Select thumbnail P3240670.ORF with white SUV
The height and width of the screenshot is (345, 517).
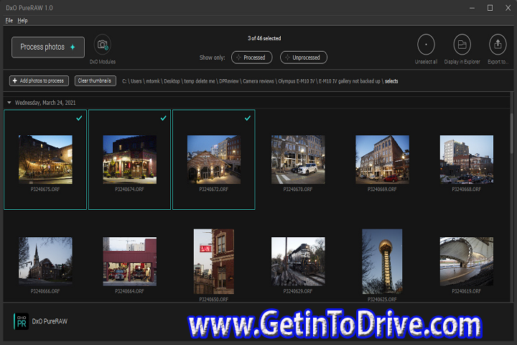pos(298,160)
